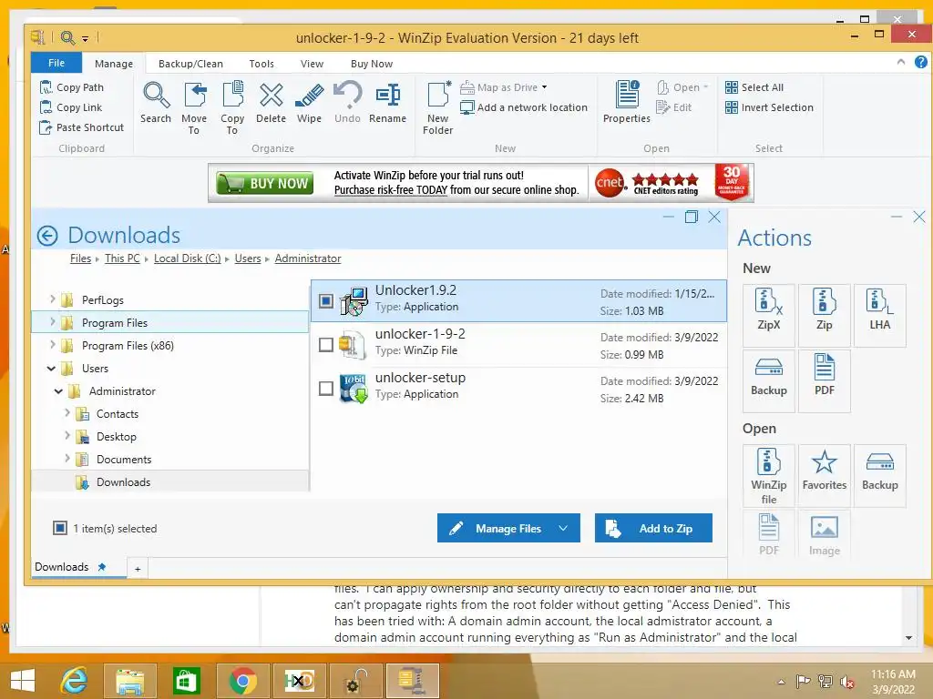Screen dimensions: 933x699
Task: Open the File menu tab
Action: [x=56, y=63]
